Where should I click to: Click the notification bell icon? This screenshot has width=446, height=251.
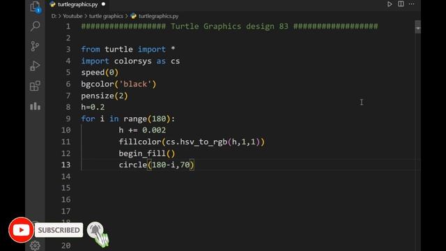point(95,231)
